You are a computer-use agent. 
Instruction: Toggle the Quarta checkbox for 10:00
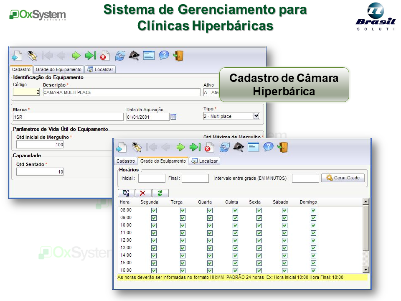point(210,225)
